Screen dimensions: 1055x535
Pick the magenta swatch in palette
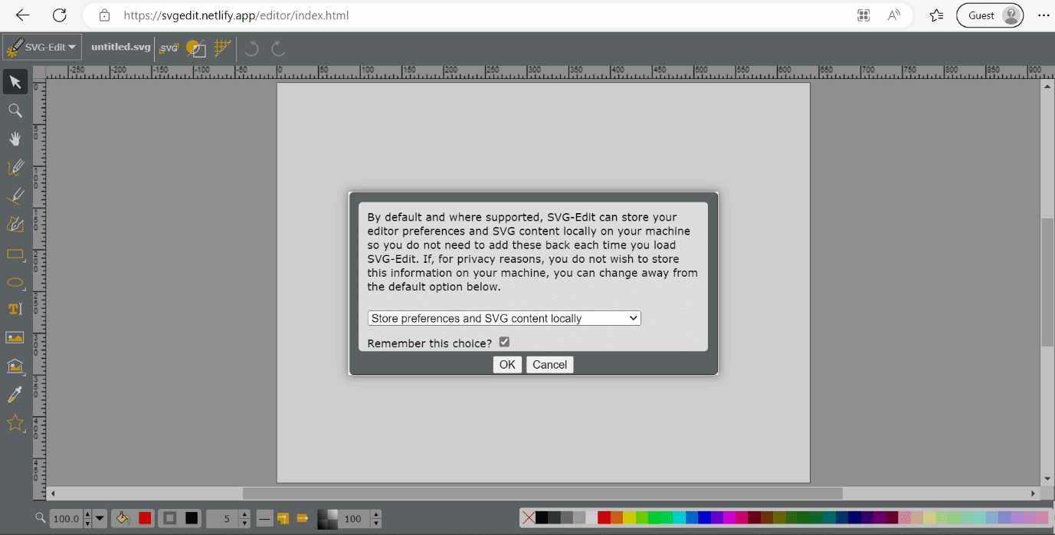pos(729,518)
